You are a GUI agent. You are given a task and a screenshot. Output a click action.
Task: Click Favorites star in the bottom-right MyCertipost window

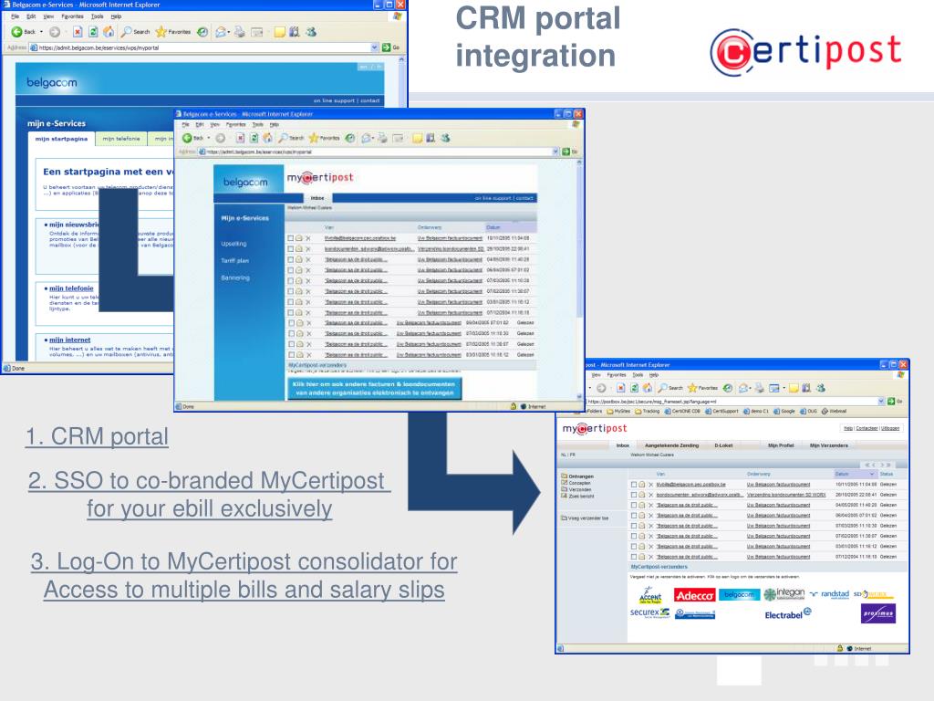coord(692,388)
